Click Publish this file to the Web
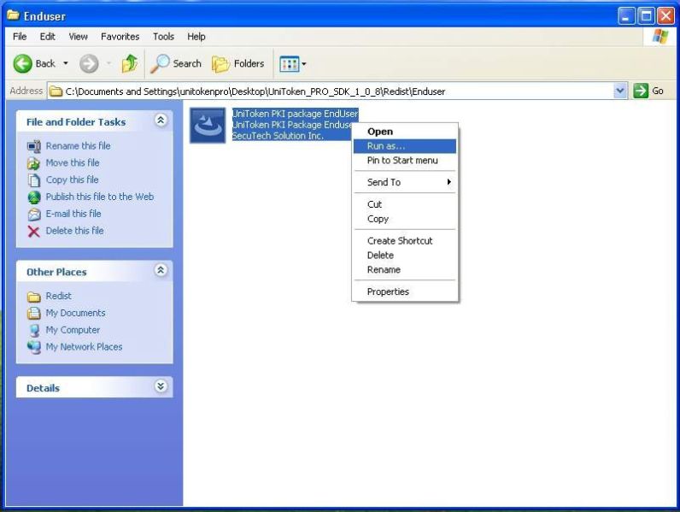This screenshot has height=512, width=680. pyautogui.click(x=100, y=197)
